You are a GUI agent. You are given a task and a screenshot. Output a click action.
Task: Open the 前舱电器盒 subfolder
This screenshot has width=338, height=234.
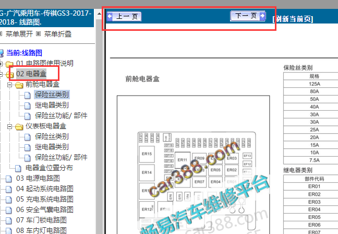click(42, 84)
